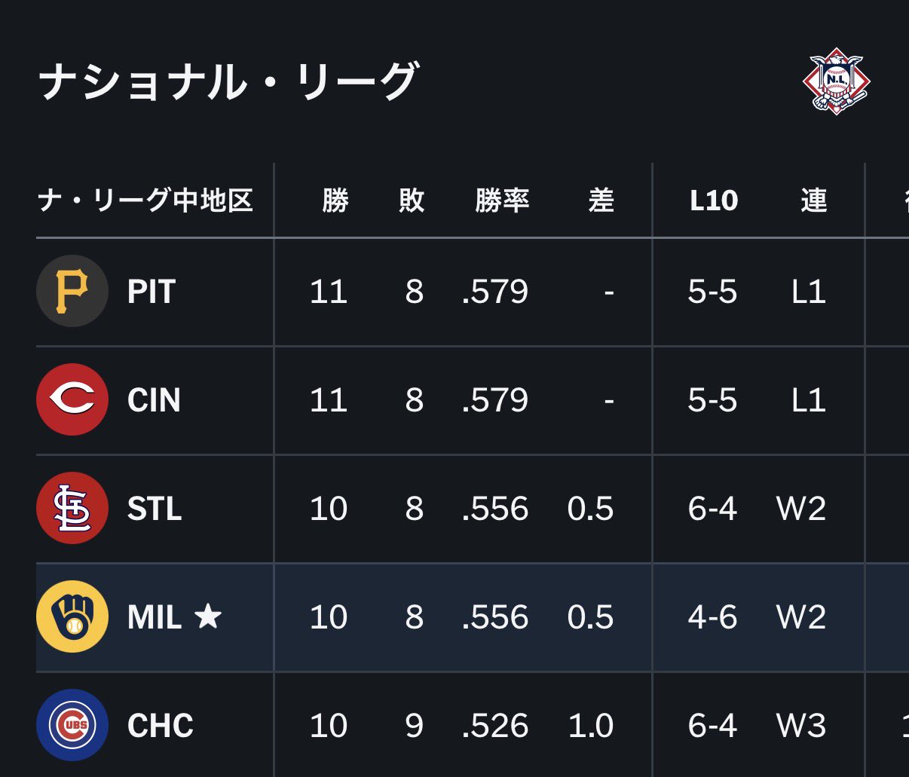Click the ナ・リーグ中地区 division header
Screen dimensions: 909x777
(145, 200)
